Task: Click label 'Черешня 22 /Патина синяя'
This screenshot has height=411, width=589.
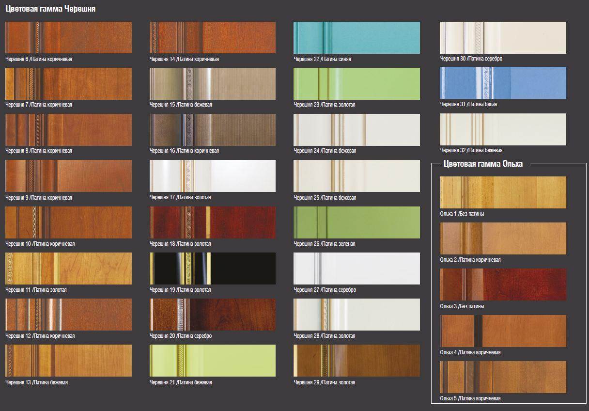Action: click(322, 59)
